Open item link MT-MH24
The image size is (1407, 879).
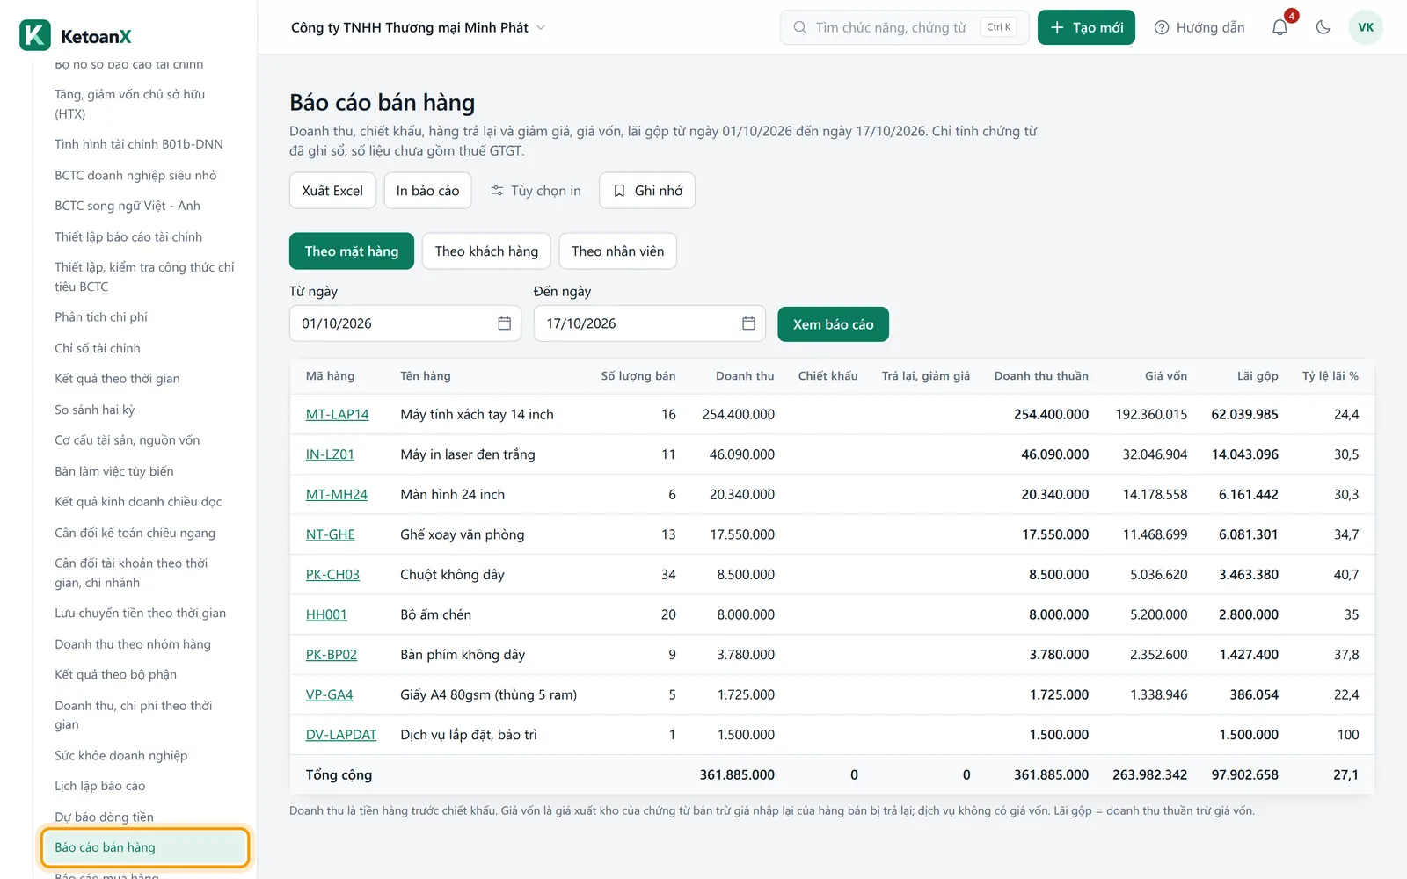point(336,494)
